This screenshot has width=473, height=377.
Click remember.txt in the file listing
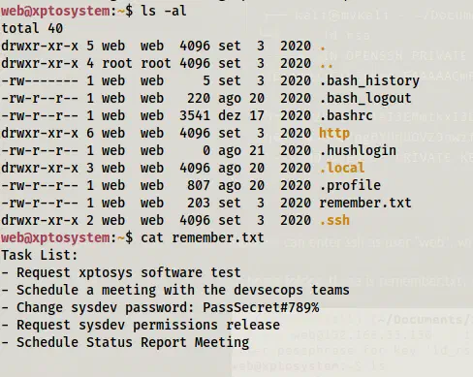[x=365, y=203]
